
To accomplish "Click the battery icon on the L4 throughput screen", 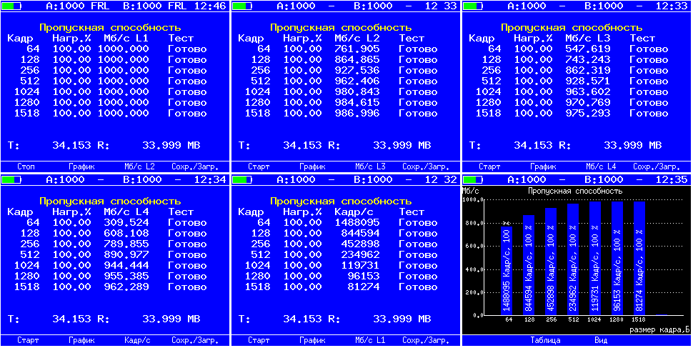I will [x=11, y=180].
